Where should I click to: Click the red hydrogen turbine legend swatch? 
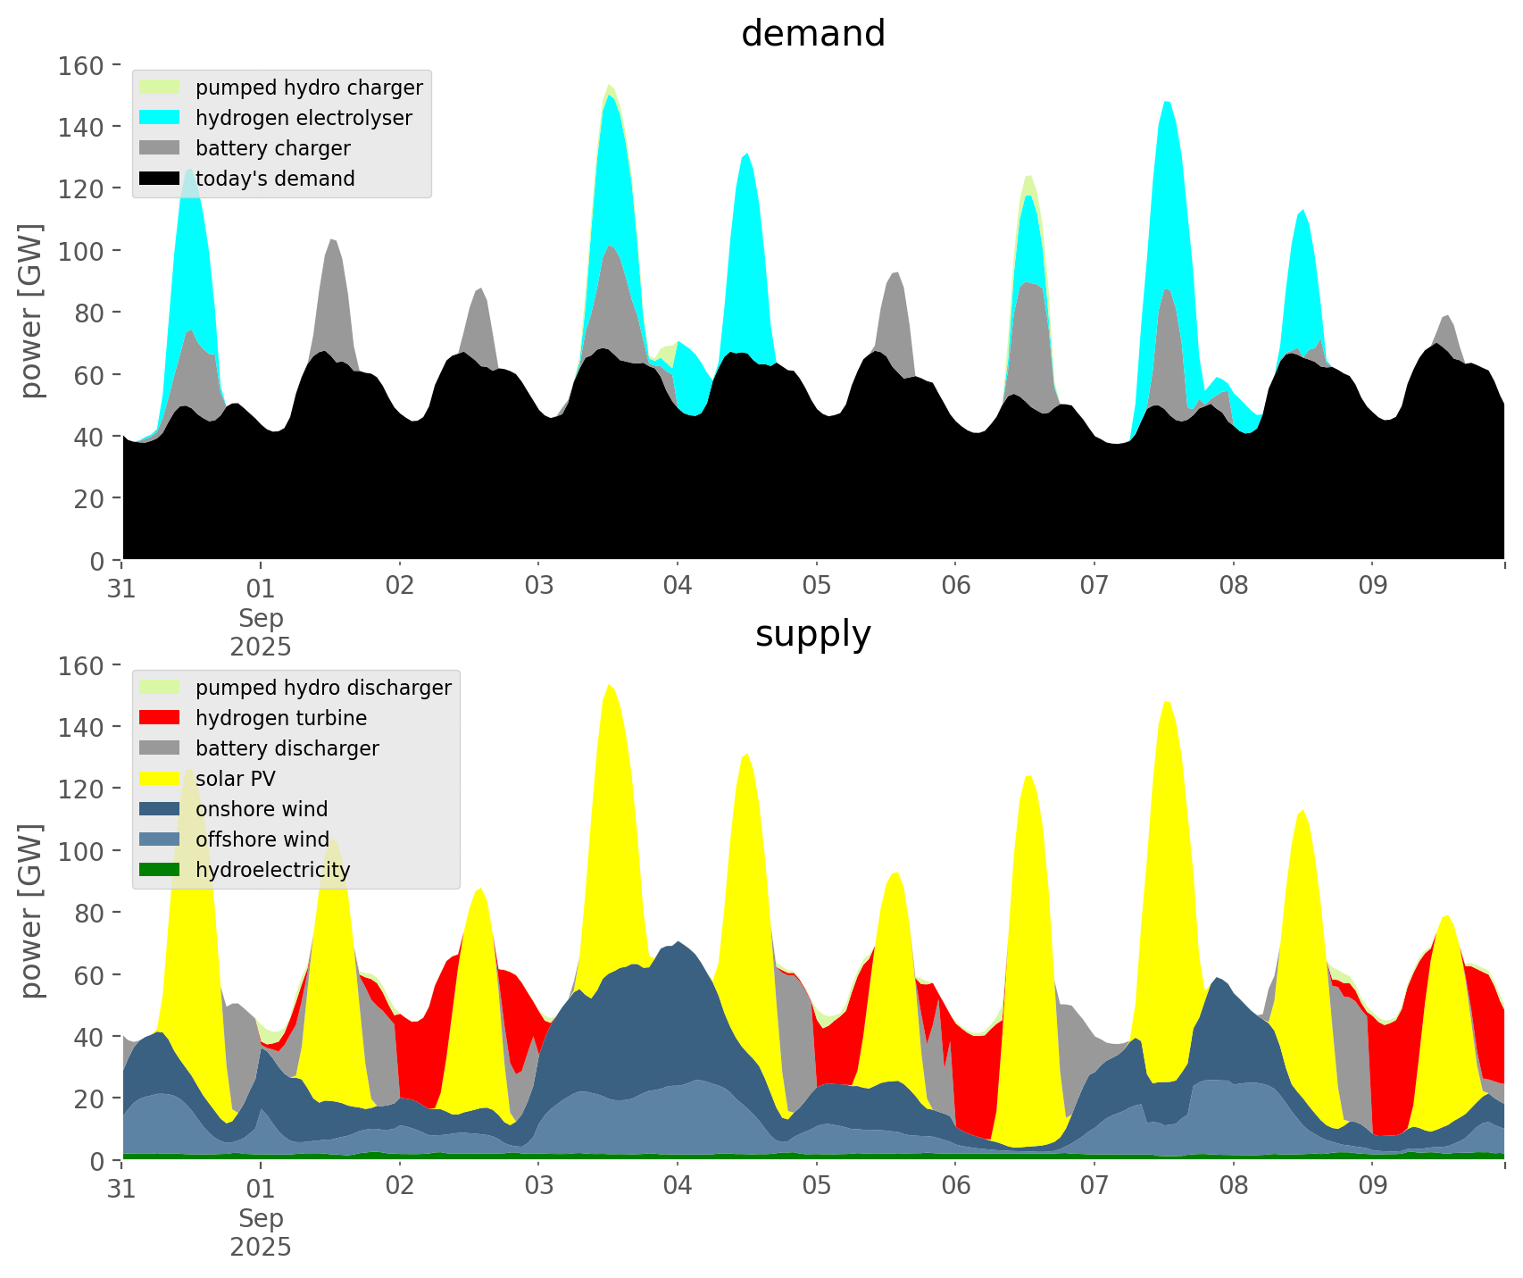pos(160,718)
